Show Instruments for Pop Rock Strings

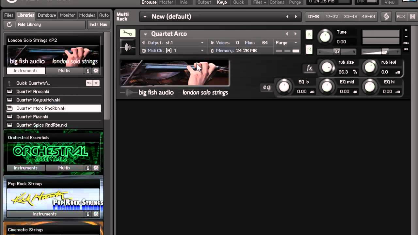45,214
